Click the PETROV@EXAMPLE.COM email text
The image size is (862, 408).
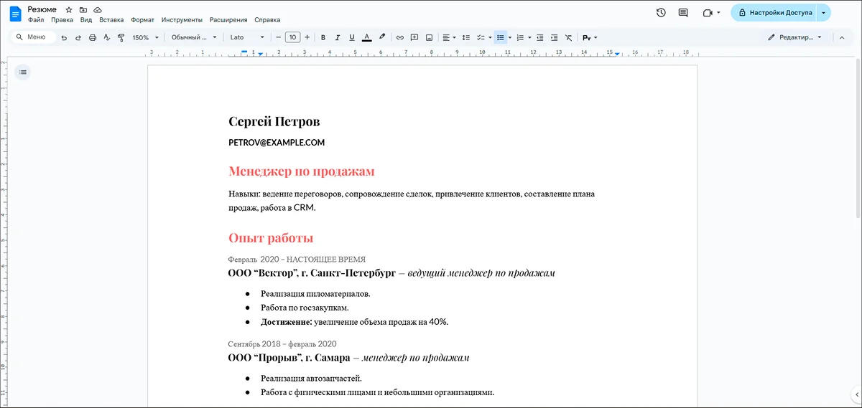[x=277, y=143]
